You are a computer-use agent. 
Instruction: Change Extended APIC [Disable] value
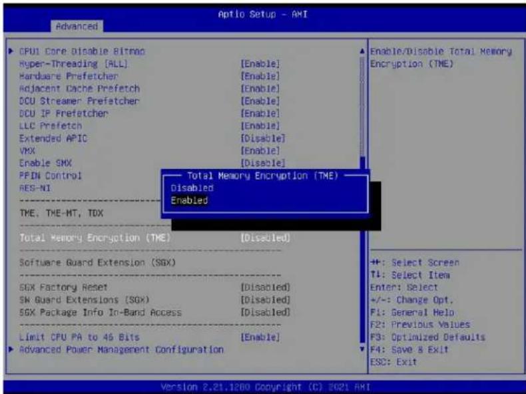tap(262, 138)
